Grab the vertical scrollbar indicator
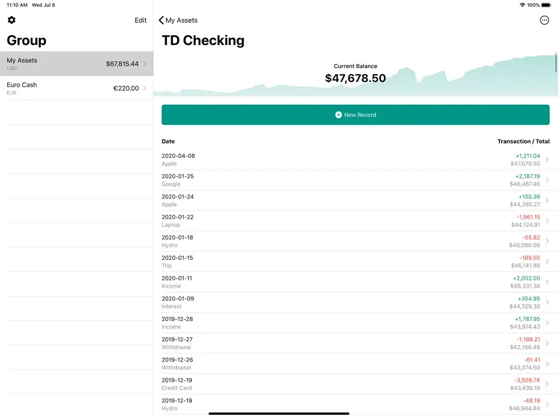Screen dimensions: 558x418 pos(556,62)
